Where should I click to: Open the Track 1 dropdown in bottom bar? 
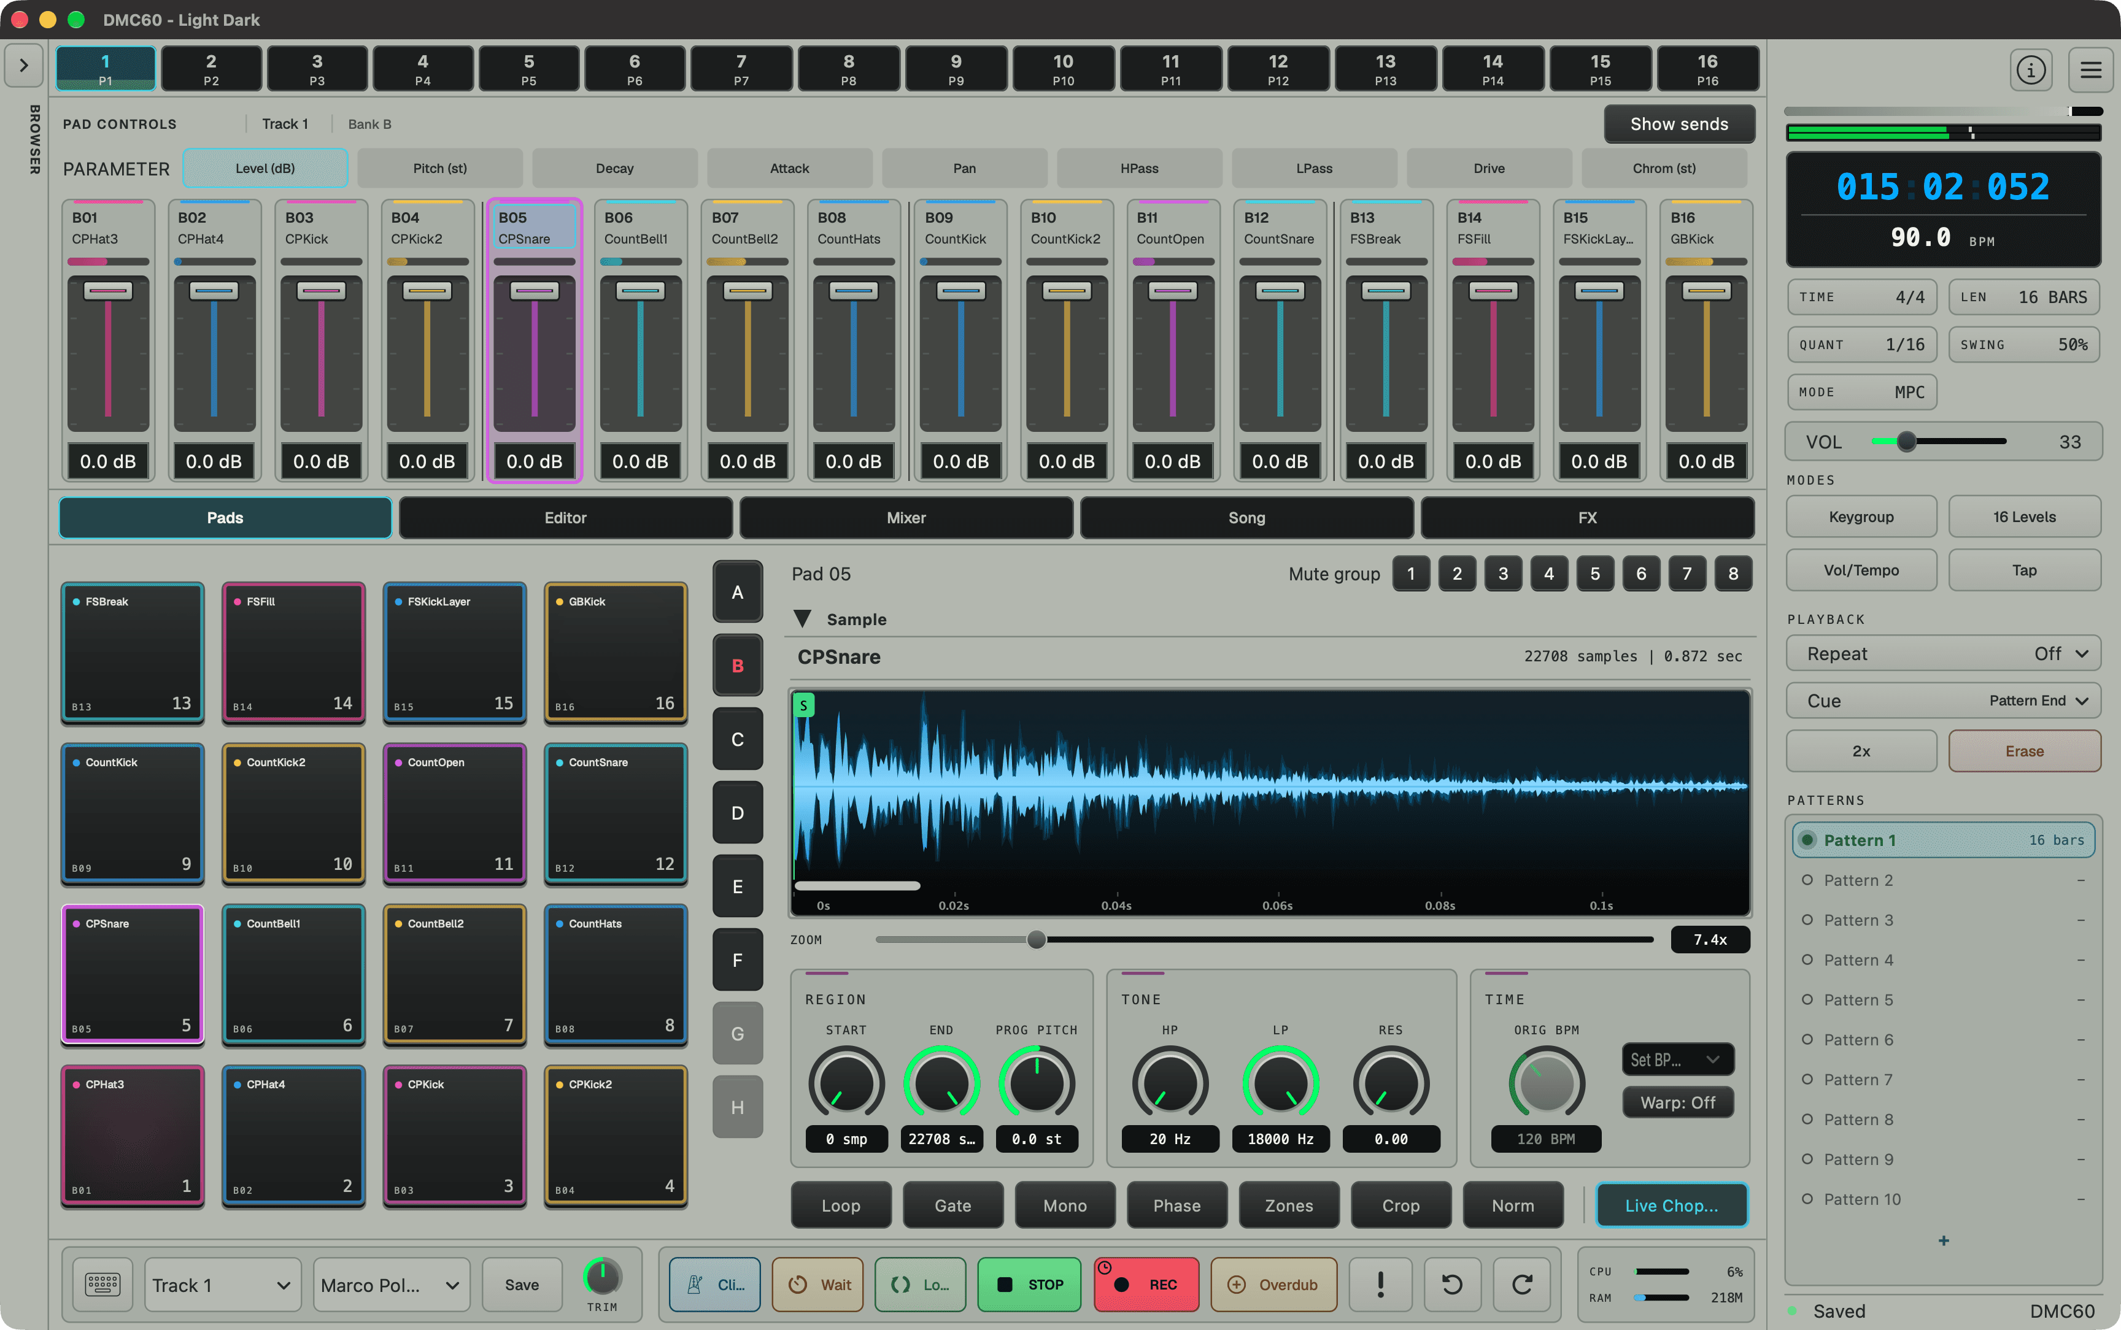(x=222, y=1285)
